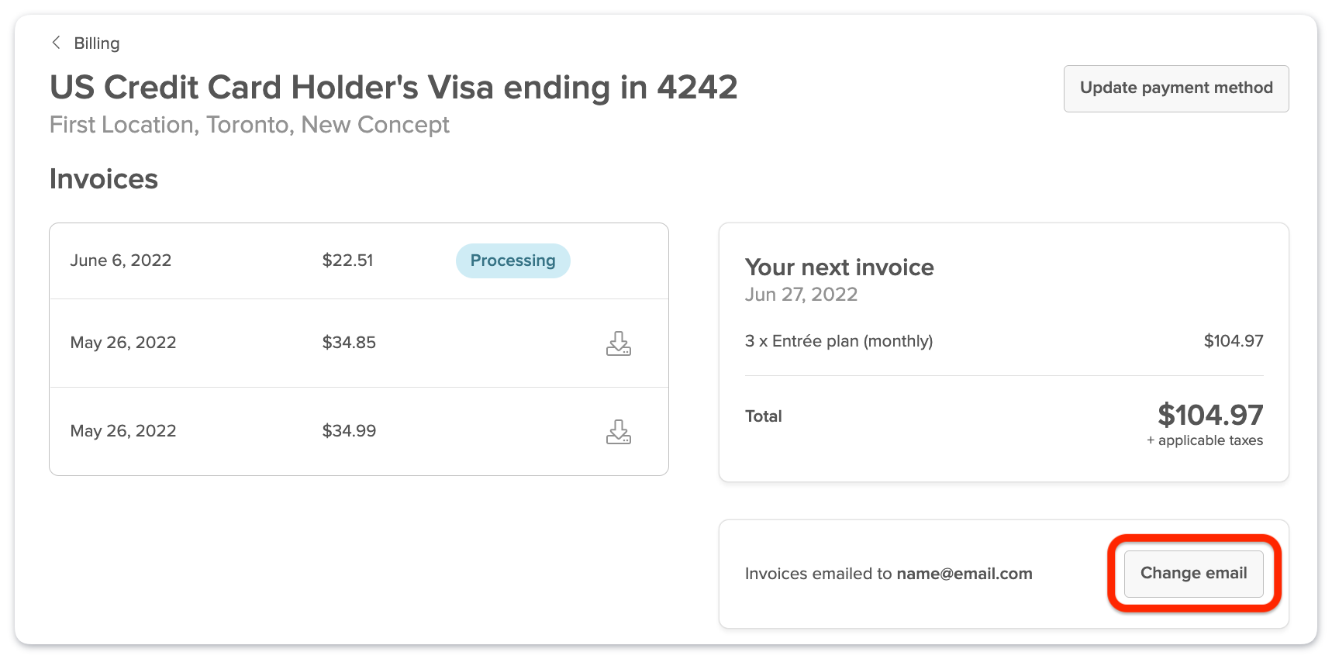Image resolution: width=1332 pixels, height=659 pixels.
Task: Click the First Location, Toronto, New Concept subtitle
Action: point(249,125)
